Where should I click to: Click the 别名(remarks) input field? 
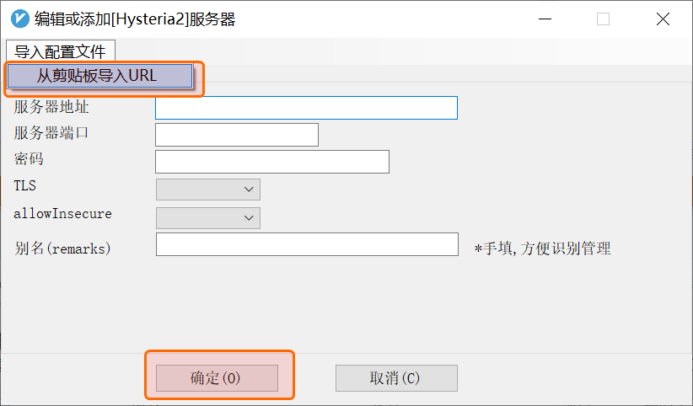tap(307, 244)
